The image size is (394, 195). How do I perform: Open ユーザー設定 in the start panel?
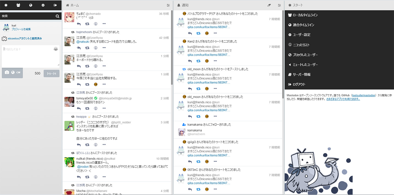coord(301,34)
